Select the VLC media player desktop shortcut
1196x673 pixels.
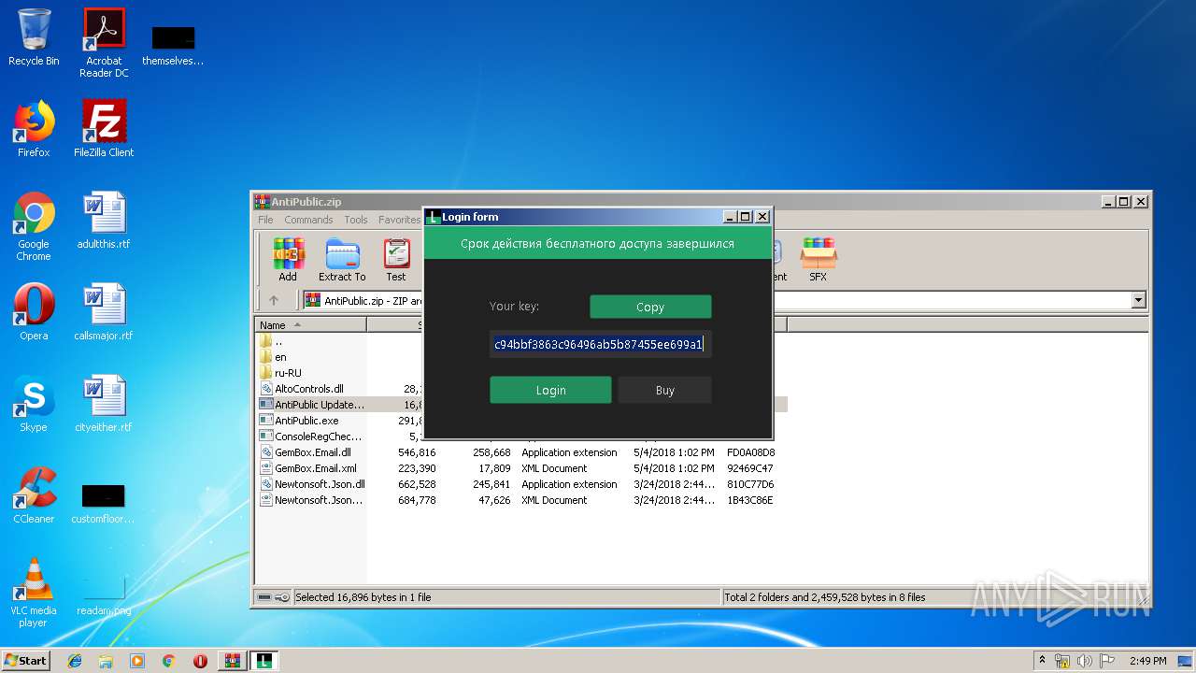pyautogui.click(x=34, y=593)
